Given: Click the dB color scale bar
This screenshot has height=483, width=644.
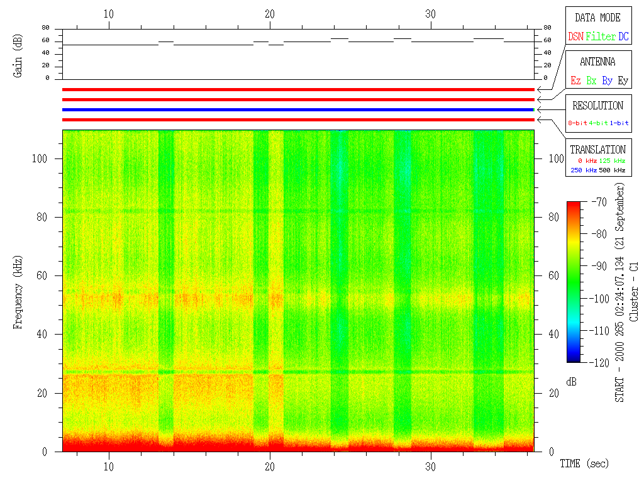Looking at the screenshot, I should click(574, 282).
